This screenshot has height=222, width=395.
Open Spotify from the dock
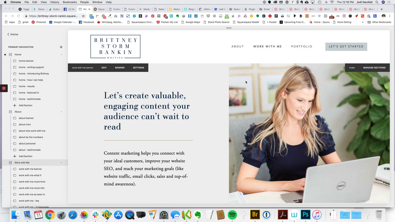[x=232, y=215]
